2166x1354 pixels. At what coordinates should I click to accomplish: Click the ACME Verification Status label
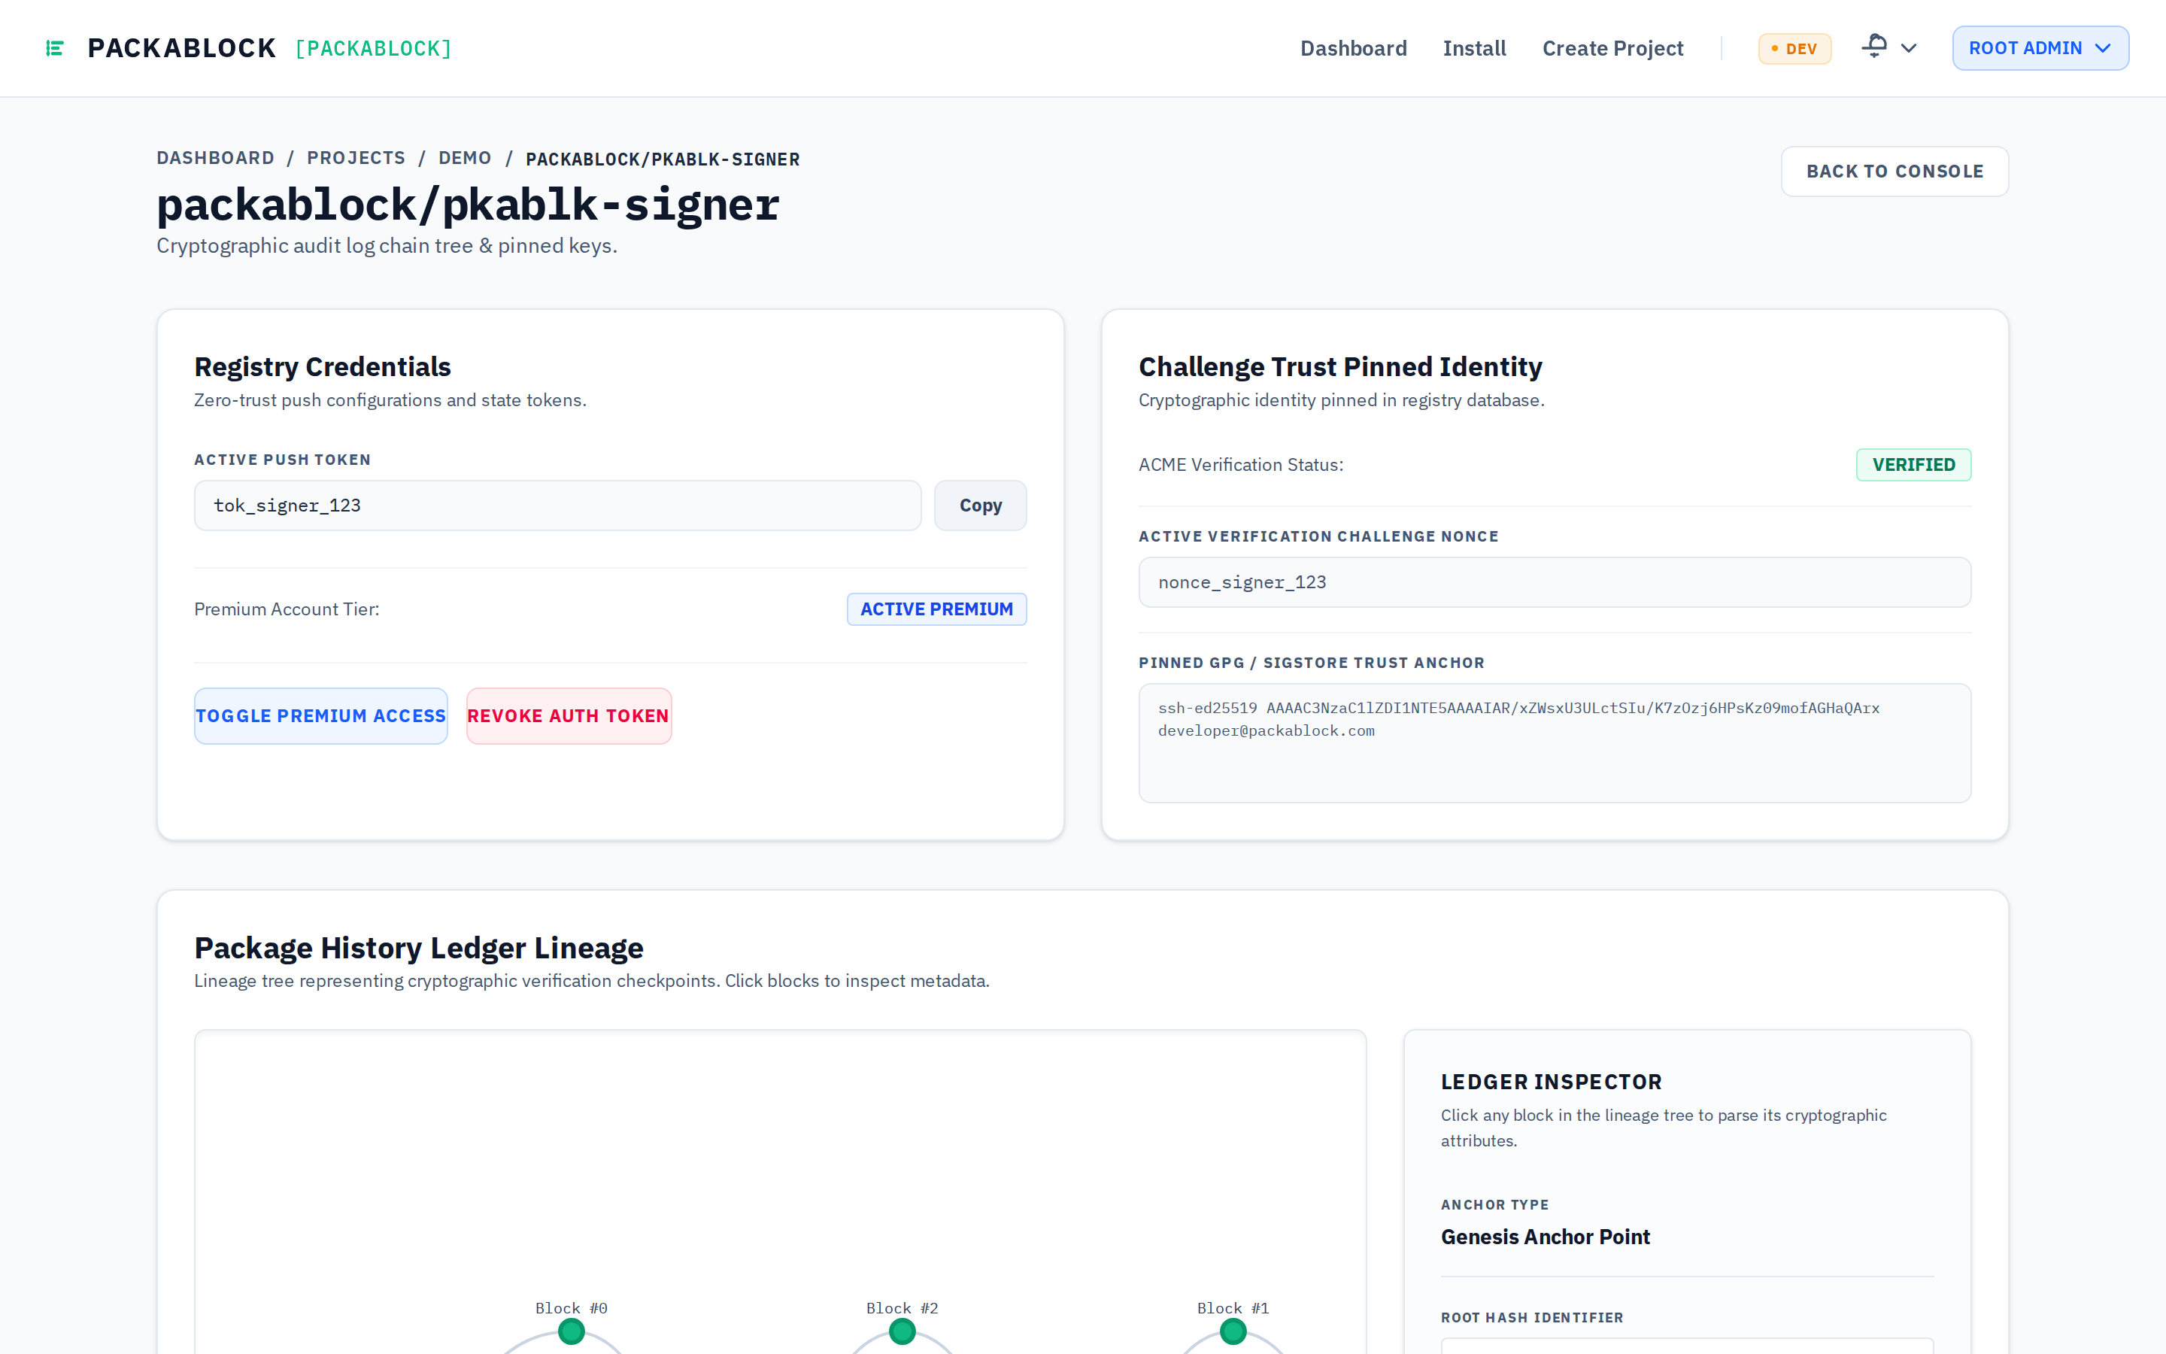click(x=1240, y=465)
